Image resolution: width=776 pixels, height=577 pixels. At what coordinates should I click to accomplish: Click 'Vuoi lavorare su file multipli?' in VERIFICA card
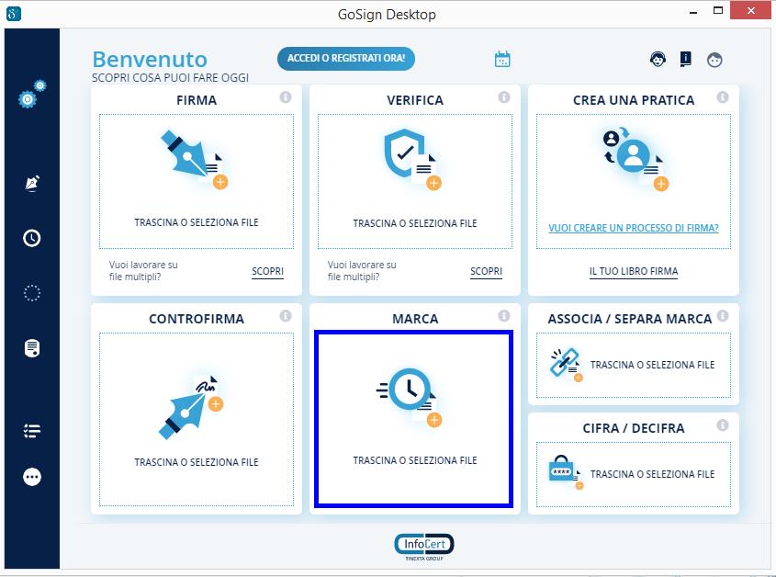point(362,271)
